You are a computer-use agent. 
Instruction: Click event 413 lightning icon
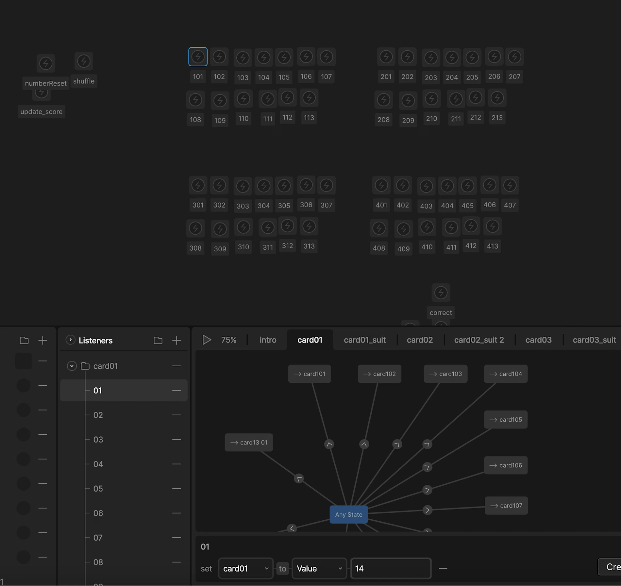[x=492, y=226]
